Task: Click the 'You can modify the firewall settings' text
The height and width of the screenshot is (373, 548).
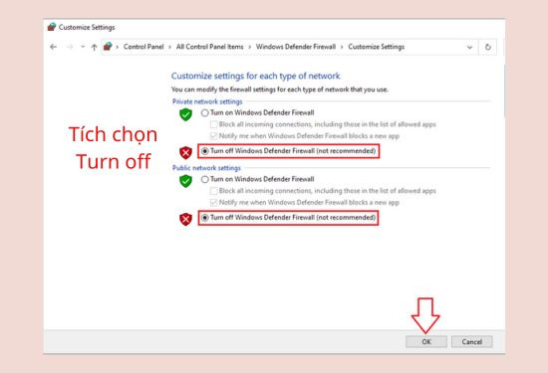Action: click(x=280, y=90)
